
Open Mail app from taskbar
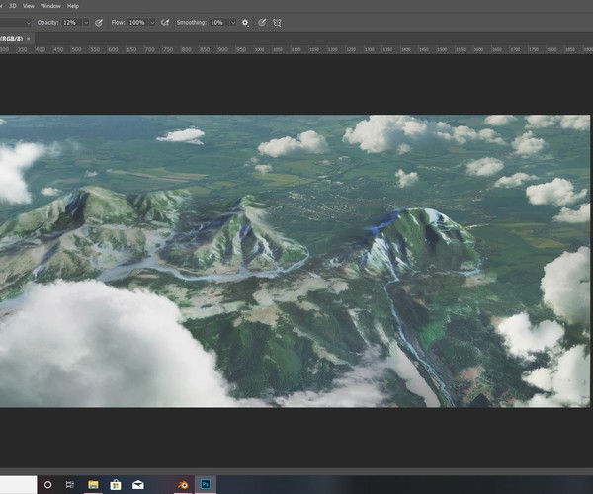(x=138, y=484)
